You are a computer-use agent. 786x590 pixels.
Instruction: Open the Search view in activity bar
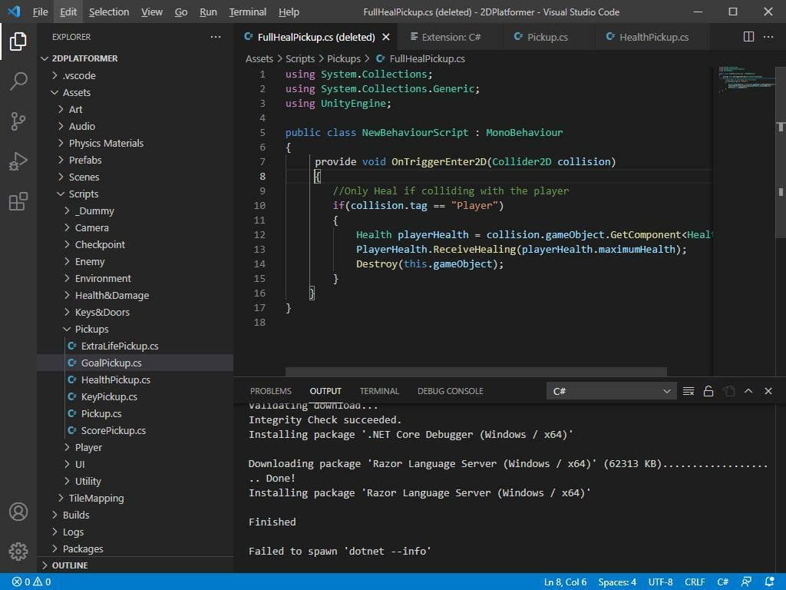click(18, 81)
